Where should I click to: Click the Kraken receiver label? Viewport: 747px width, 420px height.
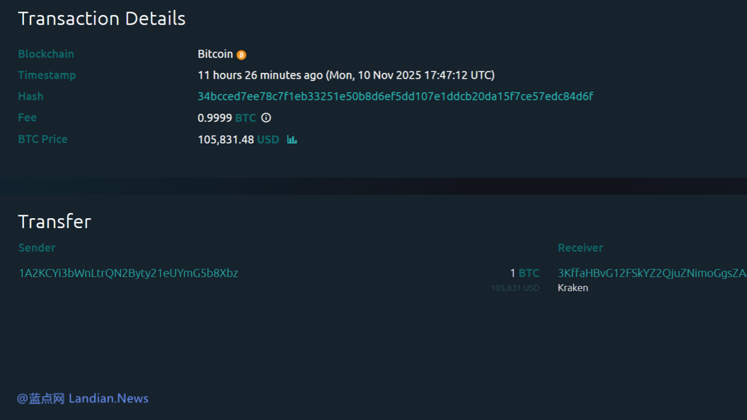pyautogui.click(x=573, y=288)
